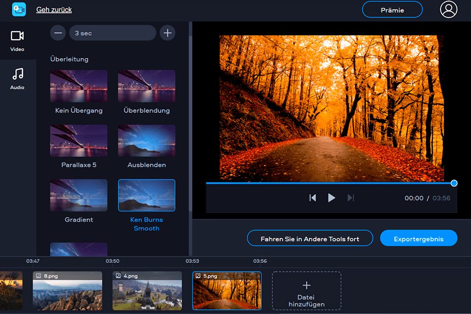The image size is (471, 314).
Task: Click the Exportergebnis button
Action: pyautogui.click(x=419, y=238)
